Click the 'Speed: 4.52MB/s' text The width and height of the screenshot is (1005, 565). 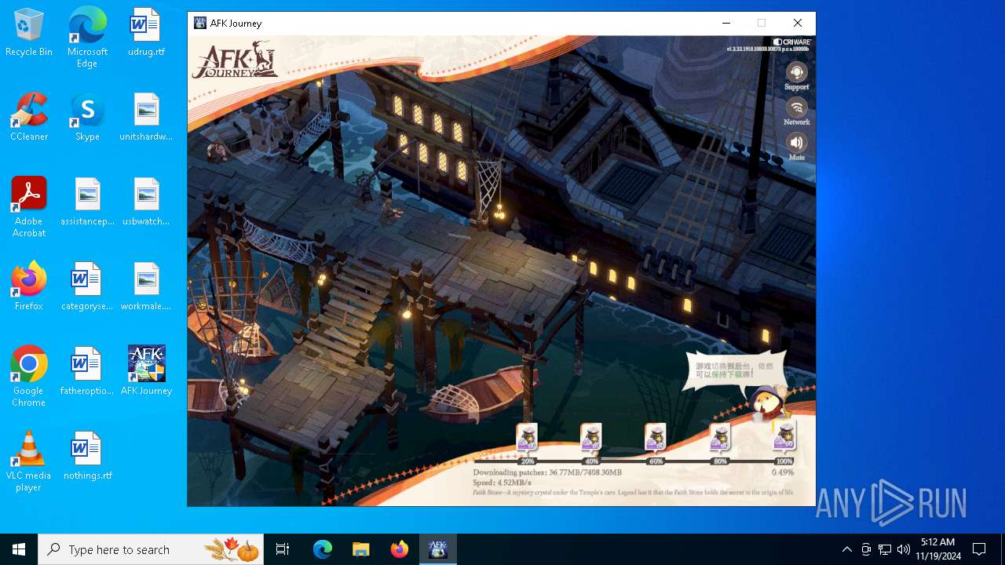click(x=502, y=483)
